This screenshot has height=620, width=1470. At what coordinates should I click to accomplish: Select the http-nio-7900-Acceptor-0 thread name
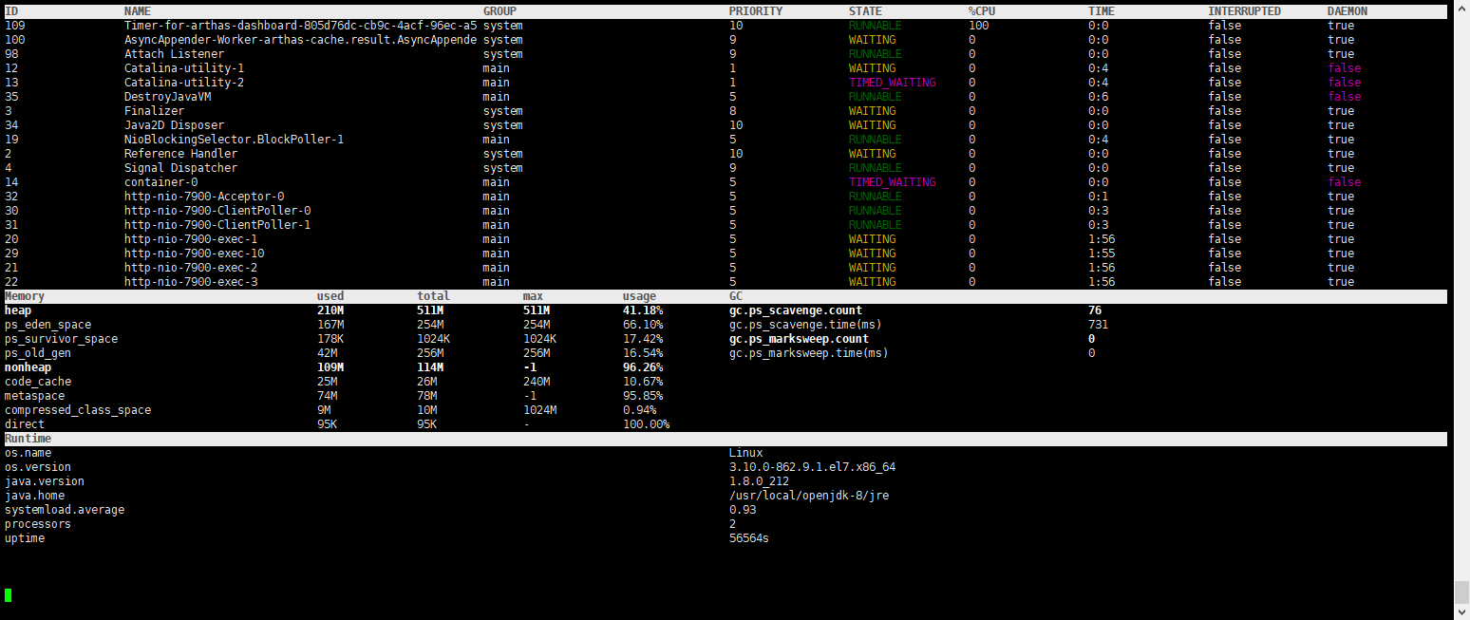(x=204, y=197)
